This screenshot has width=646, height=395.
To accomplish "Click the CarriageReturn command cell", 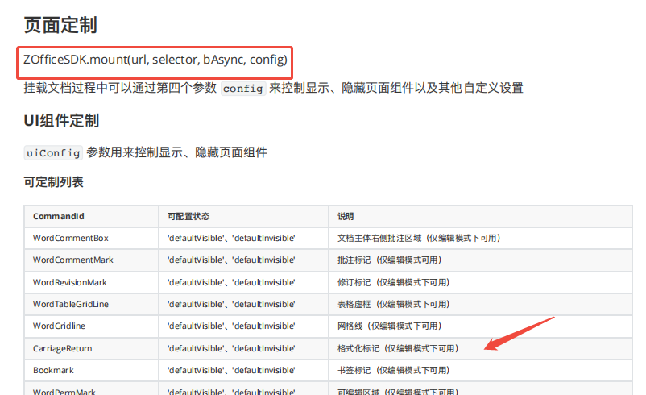I will [63, 348].
